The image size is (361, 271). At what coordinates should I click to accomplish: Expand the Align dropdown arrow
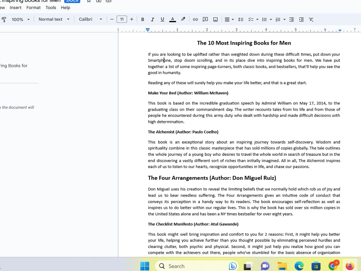coord(233,20)
